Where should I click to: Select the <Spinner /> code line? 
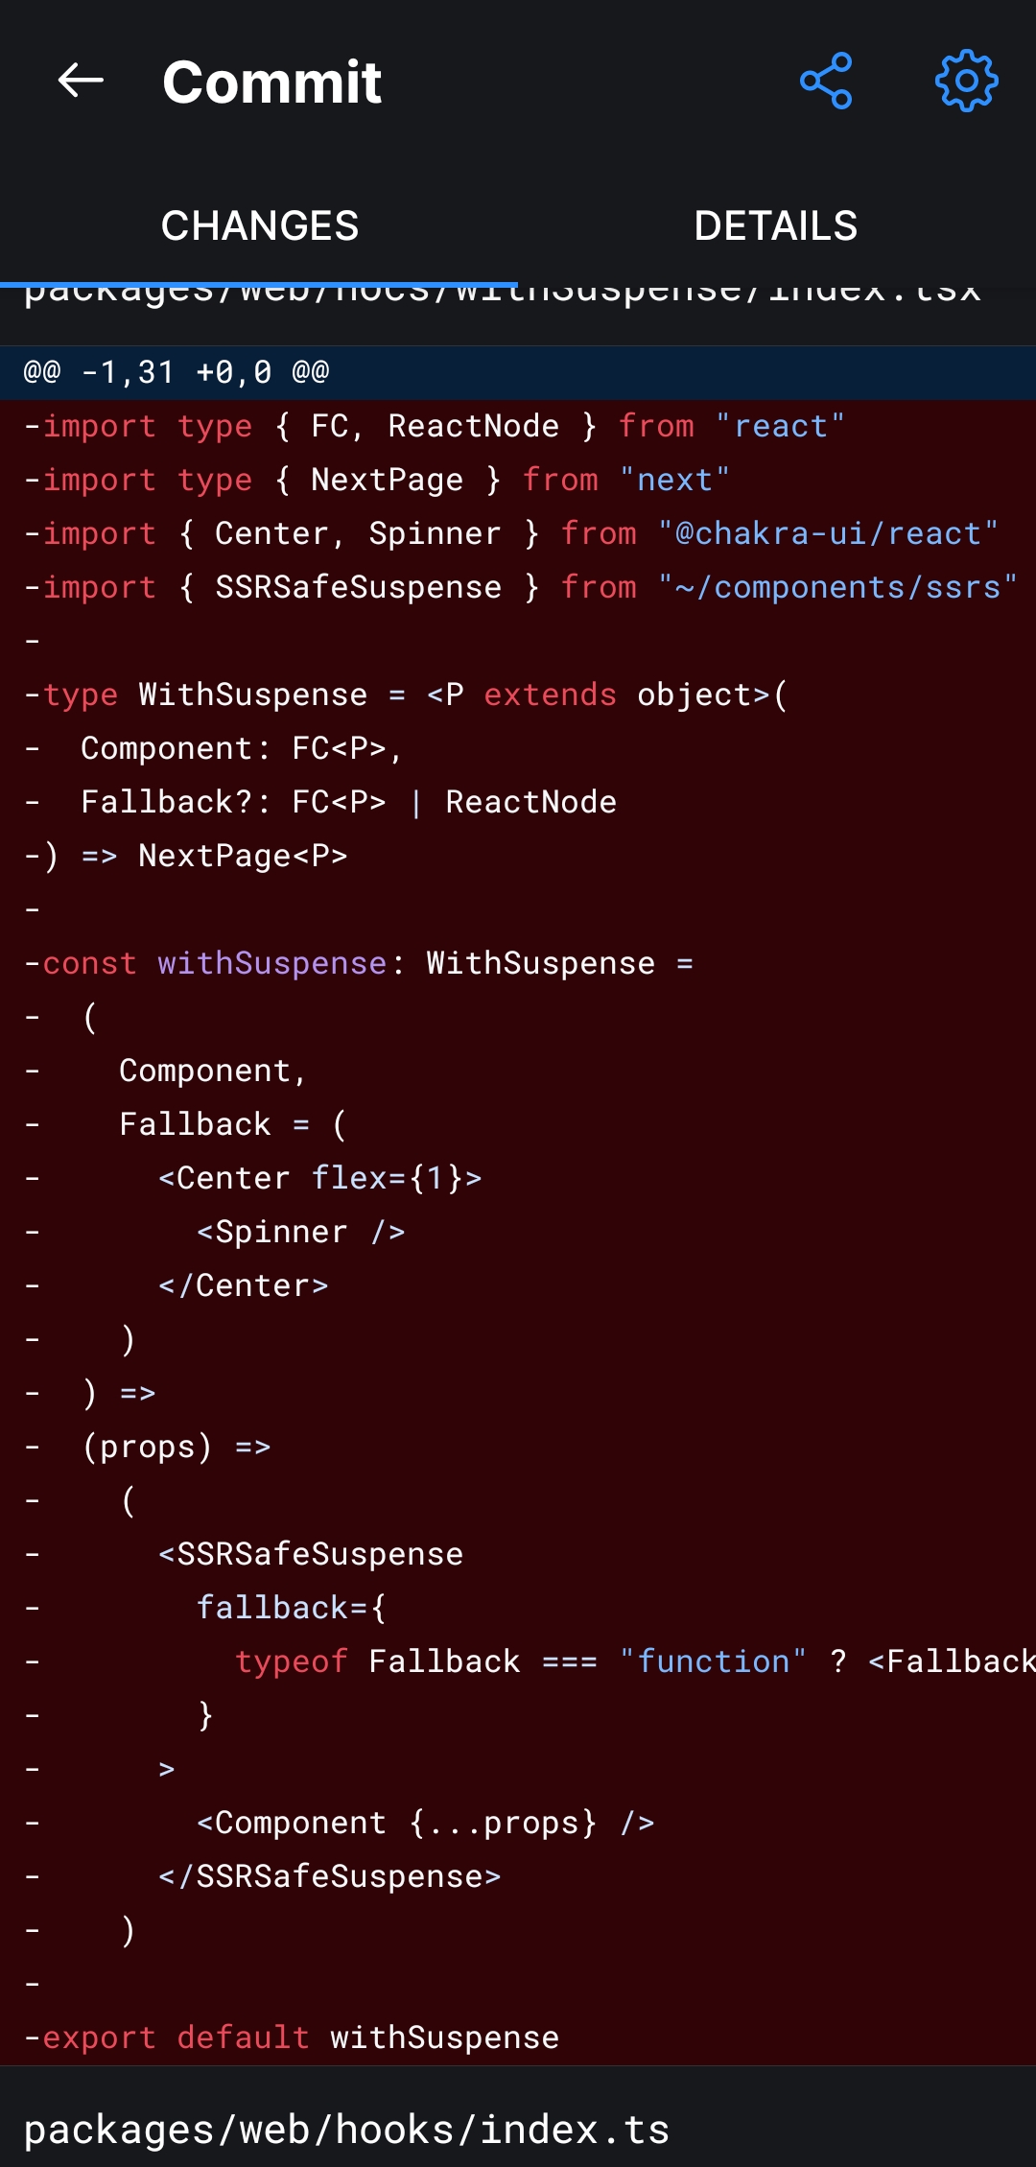point(297,1231)
